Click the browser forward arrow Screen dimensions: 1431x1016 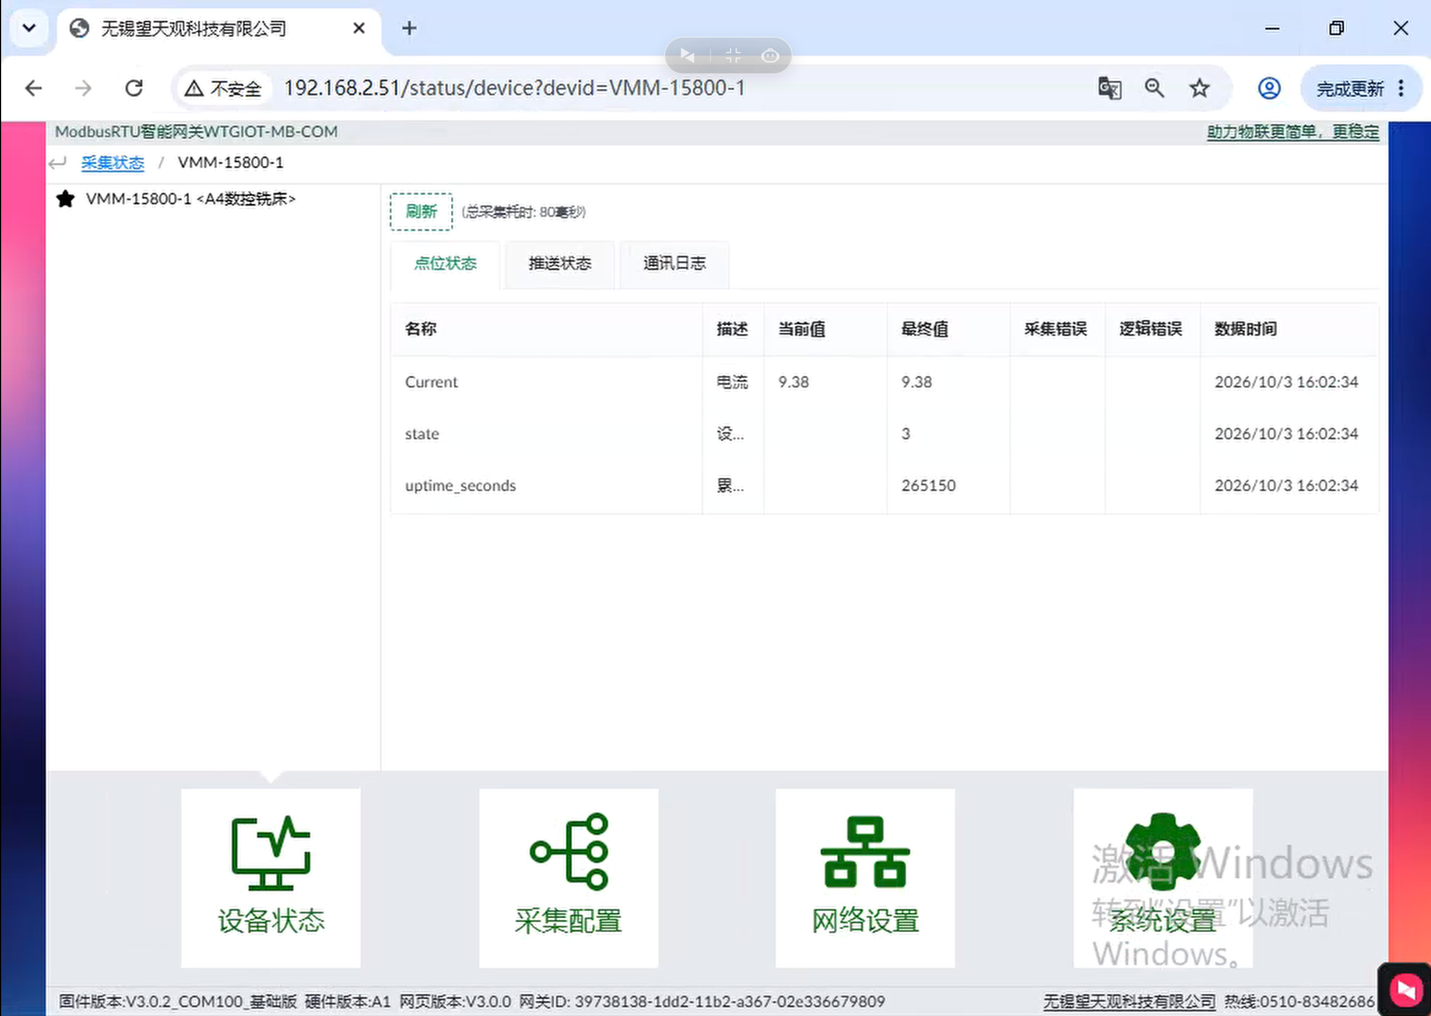(83, 88)
